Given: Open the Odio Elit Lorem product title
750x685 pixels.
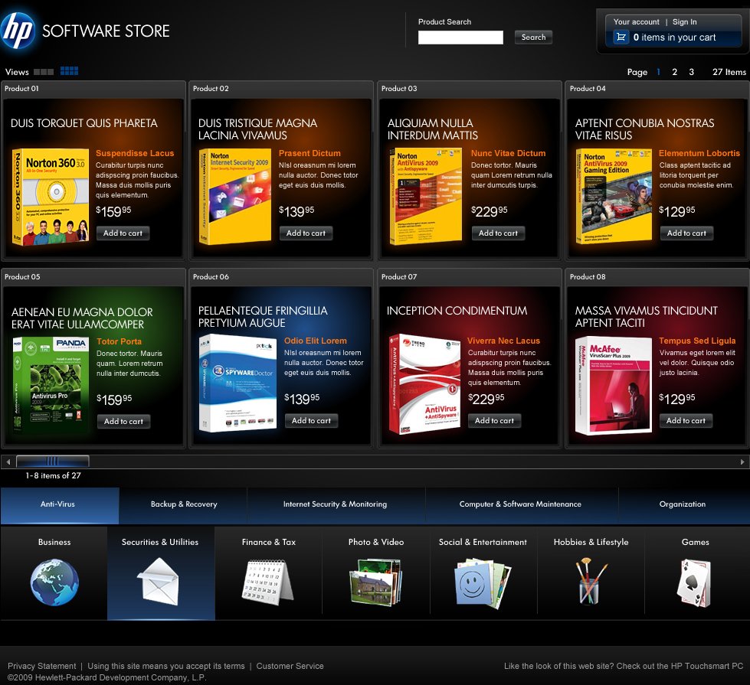Looking at the screenshot, I should pos(315,341).
